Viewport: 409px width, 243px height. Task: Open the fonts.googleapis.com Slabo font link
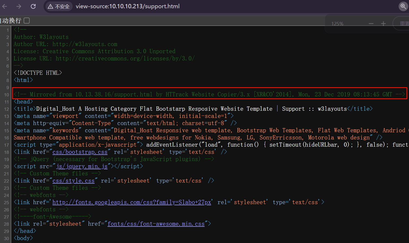pos(132,202)
